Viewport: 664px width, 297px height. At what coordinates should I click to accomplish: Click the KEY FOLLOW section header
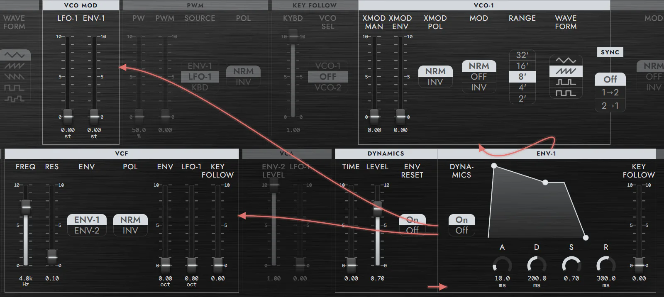[315, 5]
